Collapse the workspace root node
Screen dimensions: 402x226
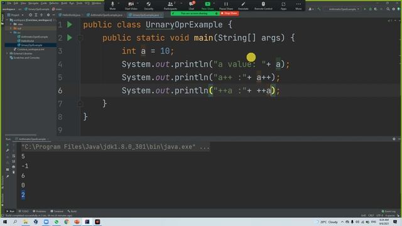(7, 20)
